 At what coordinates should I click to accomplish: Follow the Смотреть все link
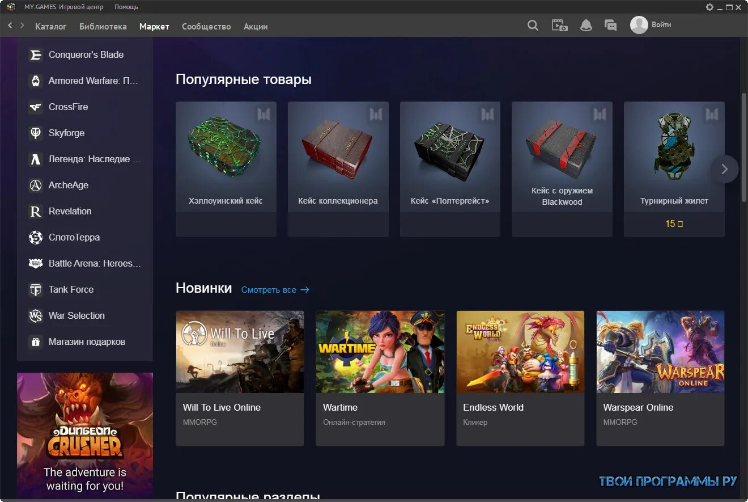[x=275, y=290]
